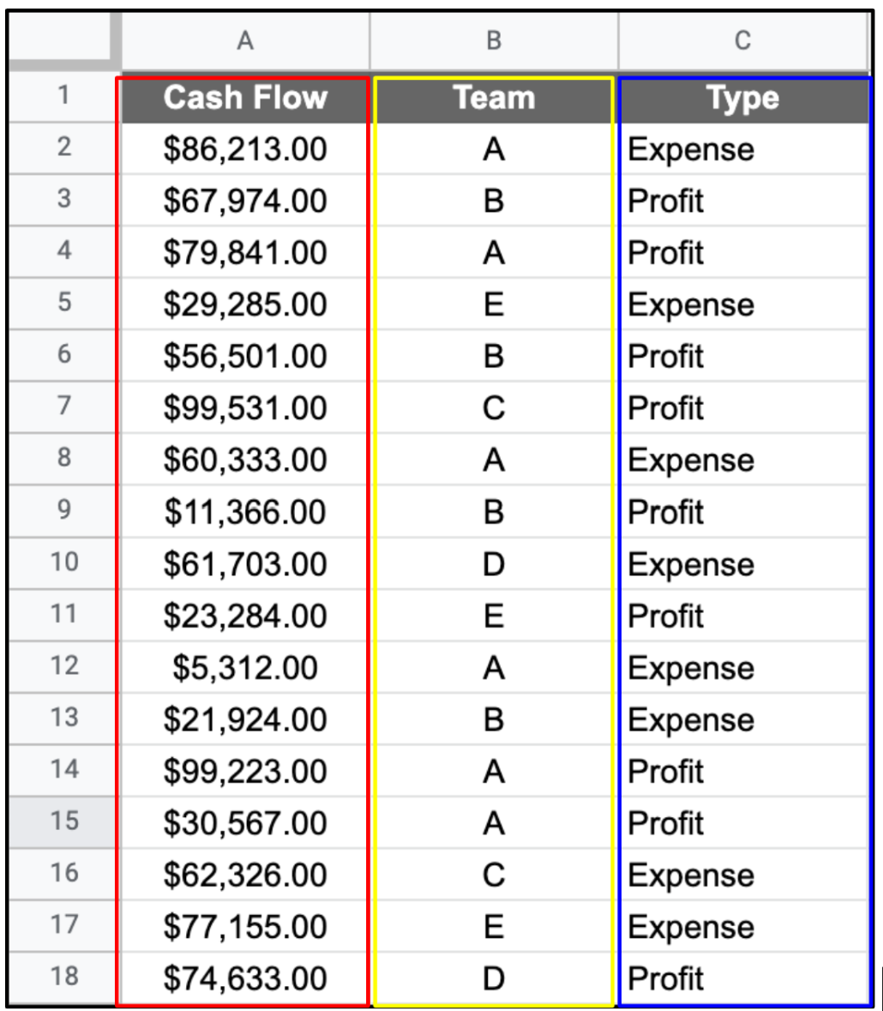Select row 10 header
Viewport: 883px width, 1011px height.
63,563
